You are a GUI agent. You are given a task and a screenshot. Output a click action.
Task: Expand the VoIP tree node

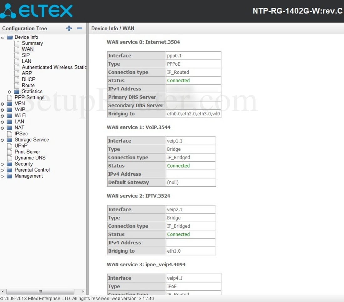click(3, 110)
